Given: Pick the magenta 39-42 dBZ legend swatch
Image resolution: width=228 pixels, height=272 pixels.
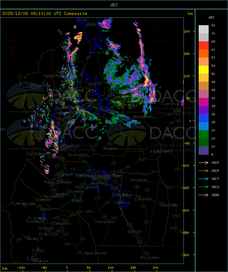Looking at the screenshot, I should coord(203,102).
